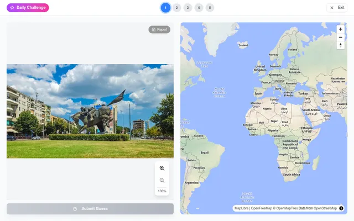
Task: Click Norway label on the map
Action: pyautogui.click(x=274, y=55)
